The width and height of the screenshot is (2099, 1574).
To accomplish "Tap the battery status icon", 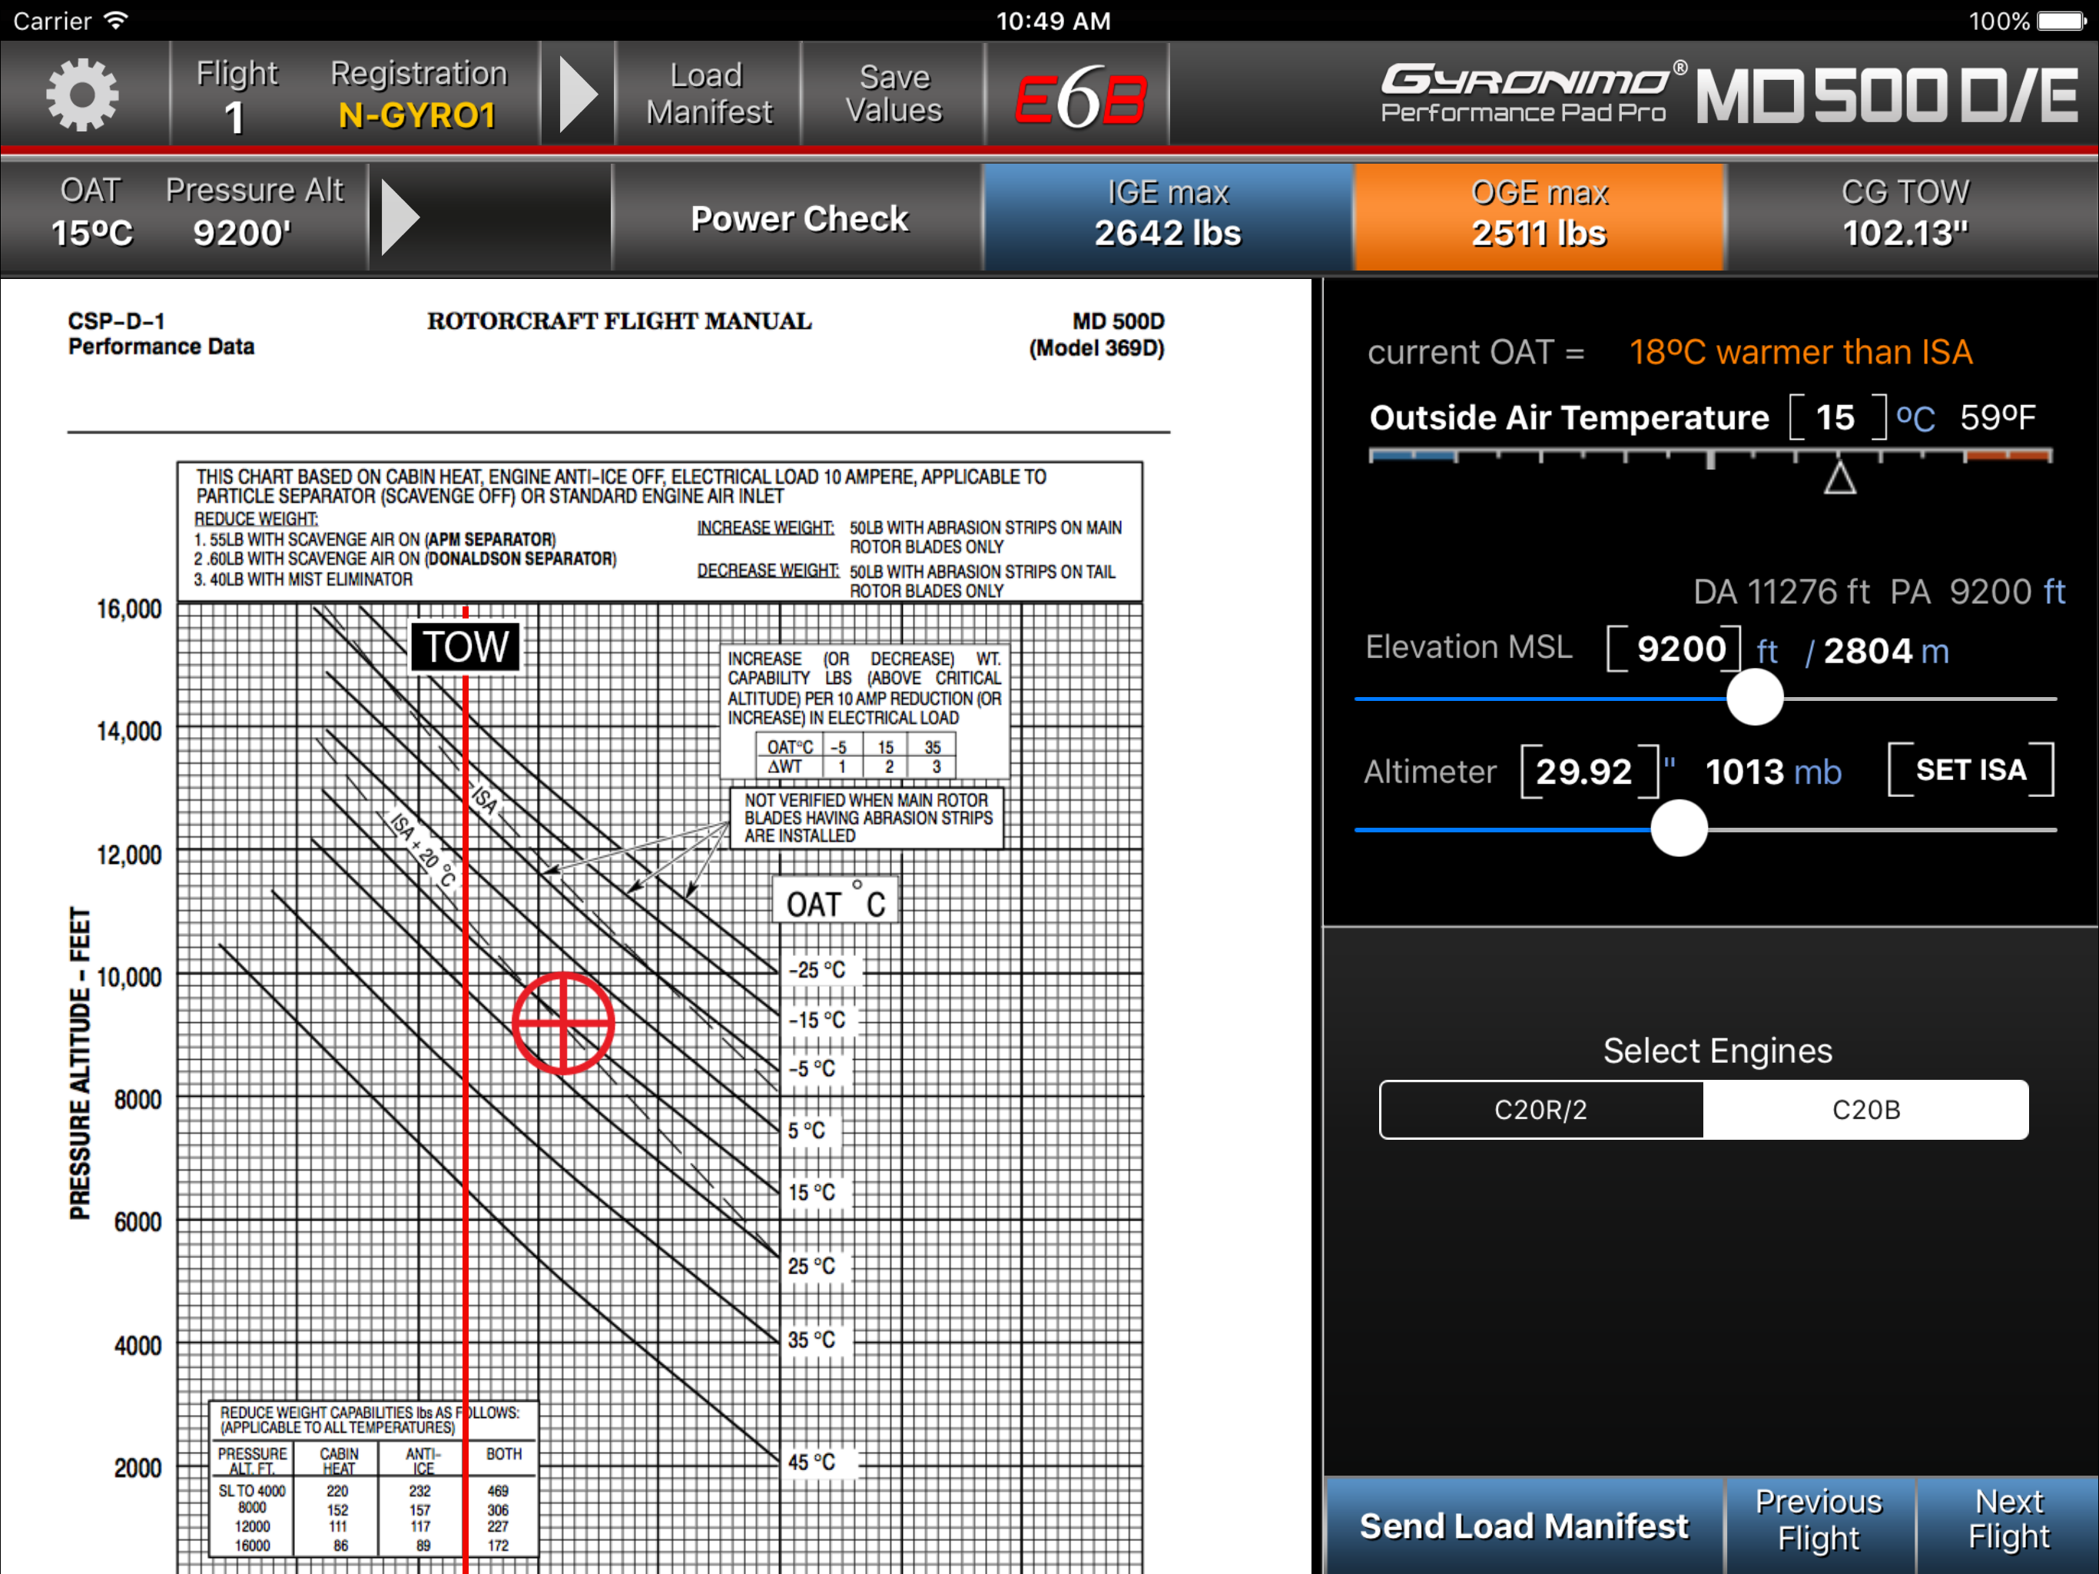I will (x=2061, y=21).
